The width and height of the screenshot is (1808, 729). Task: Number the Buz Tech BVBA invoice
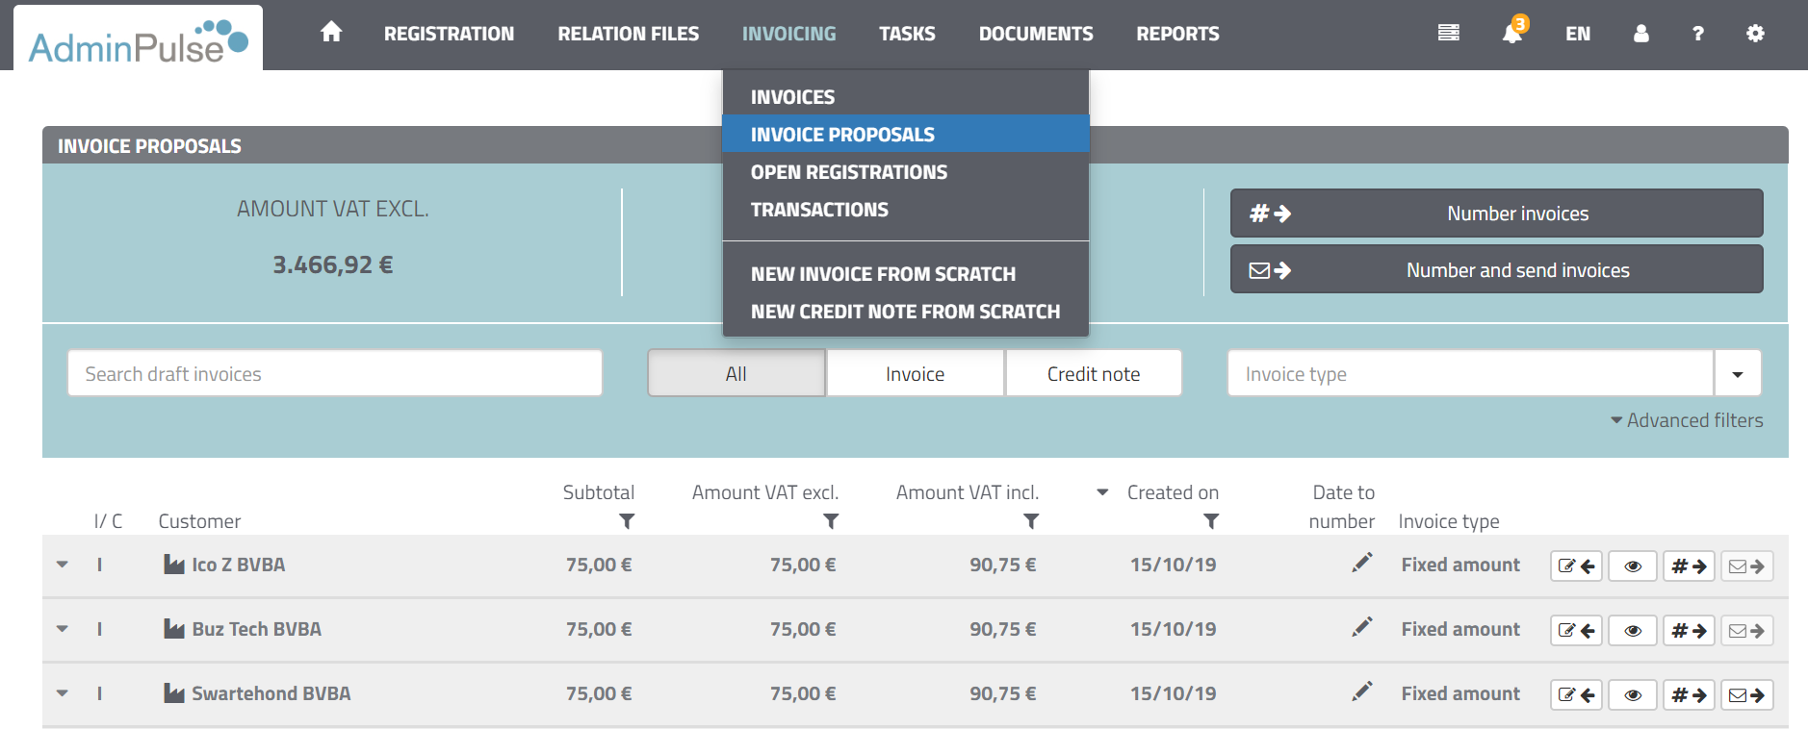pos(1689,631)
